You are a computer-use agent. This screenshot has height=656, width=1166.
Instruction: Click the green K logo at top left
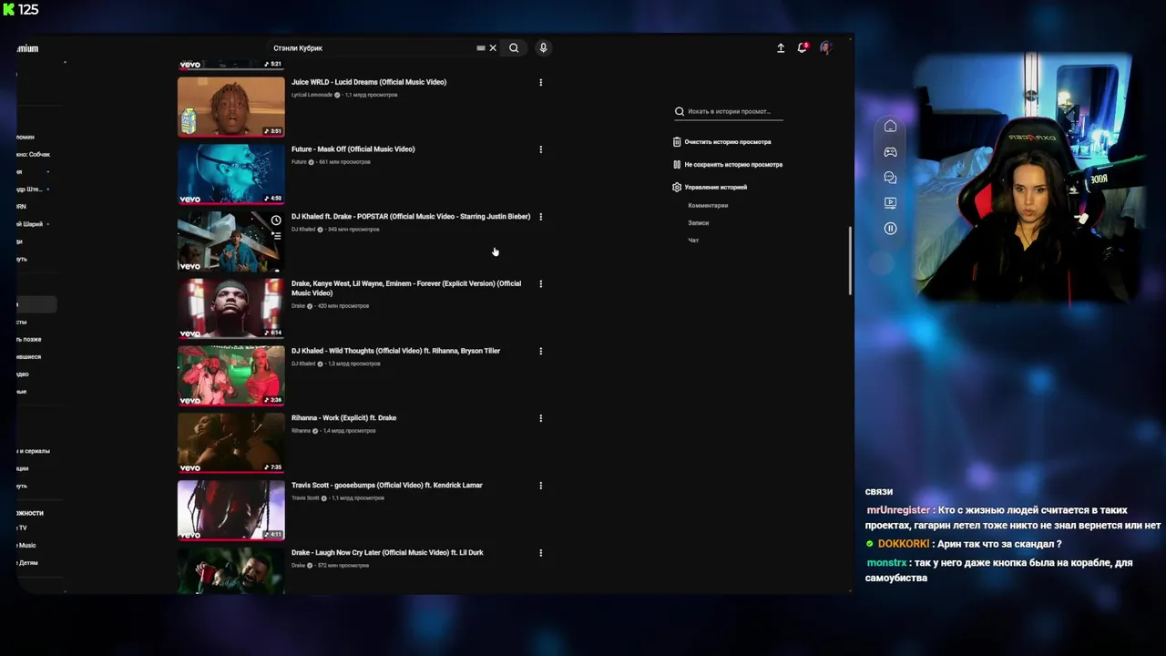tap(8, 10)
